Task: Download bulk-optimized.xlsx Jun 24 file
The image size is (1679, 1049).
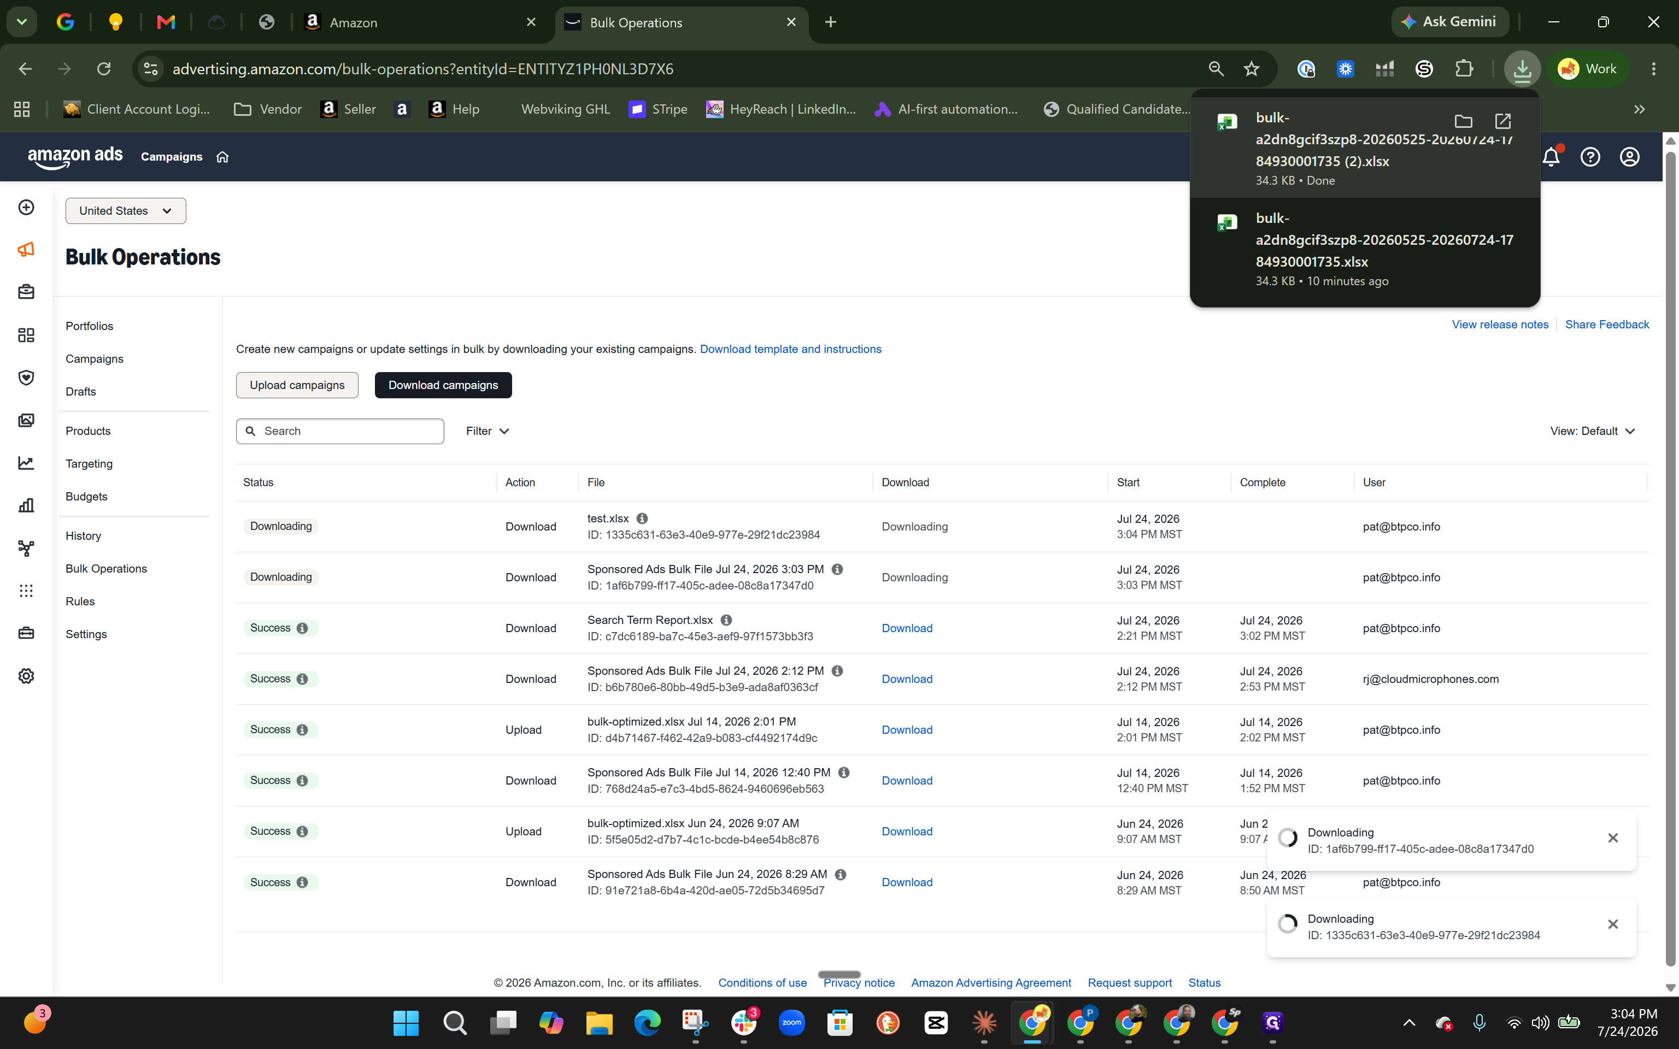Action: coord(907,831)
